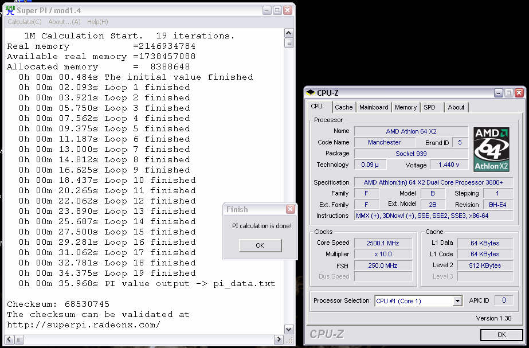Click the 'PI calculation is done!' message
Viewport: 529px width, 348px height.
point(262,226)
